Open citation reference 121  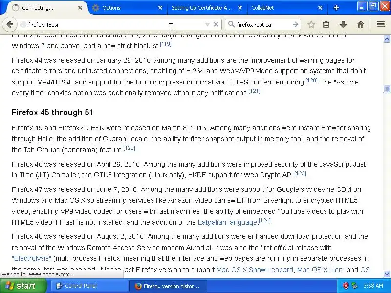(254, 91)
